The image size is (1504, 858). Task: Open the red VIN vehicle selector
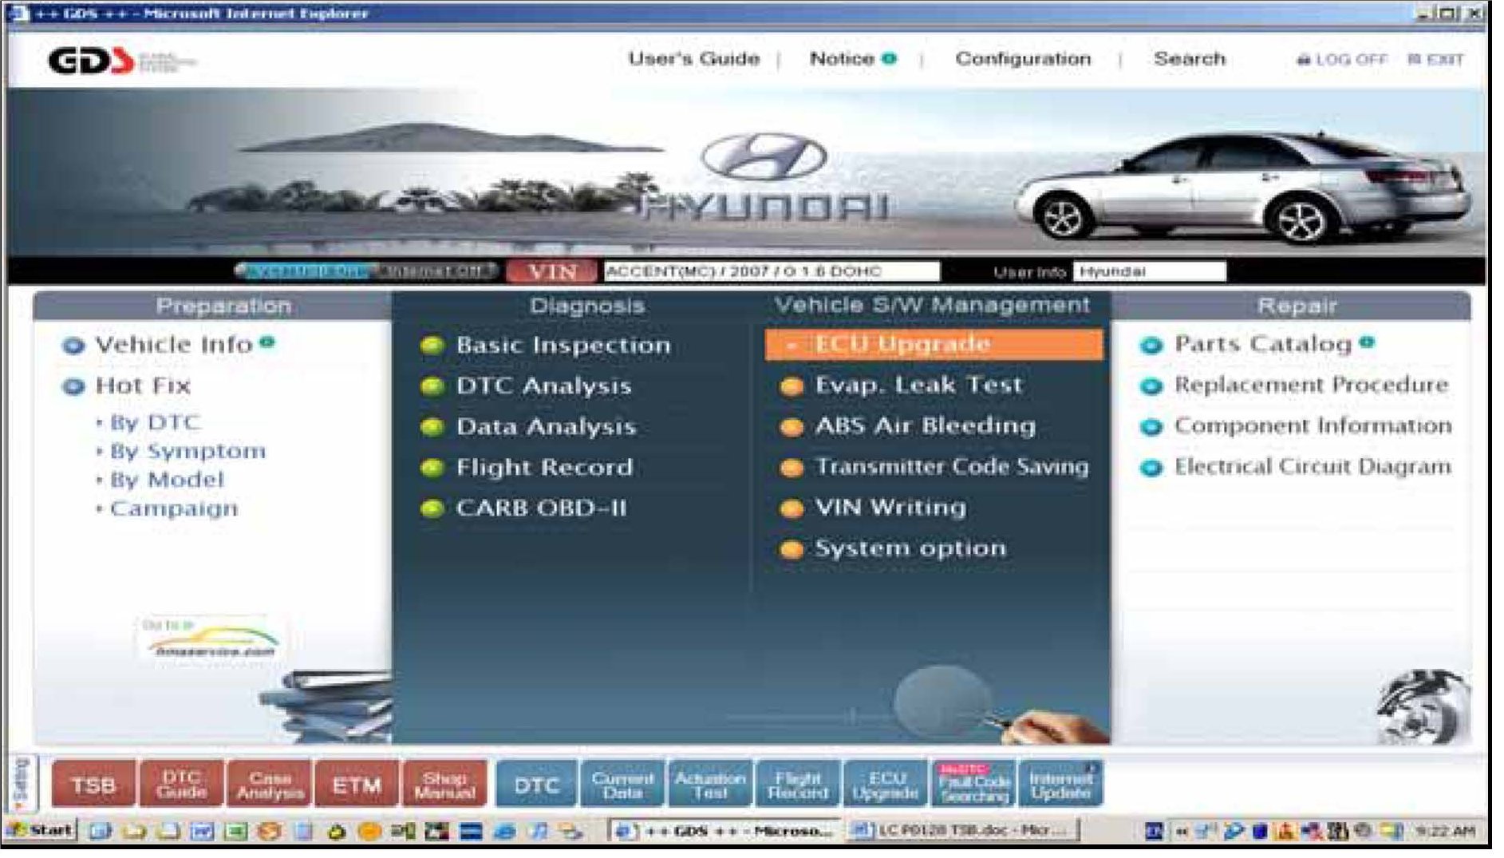pos(551,271)
